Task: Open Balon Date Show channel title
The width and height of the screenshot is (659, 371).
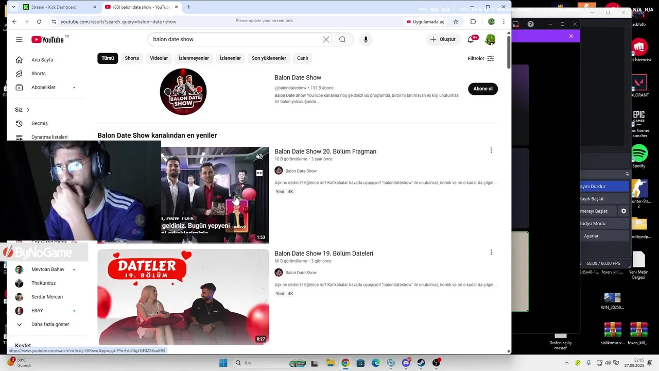Action: click(x=298, y=78)
